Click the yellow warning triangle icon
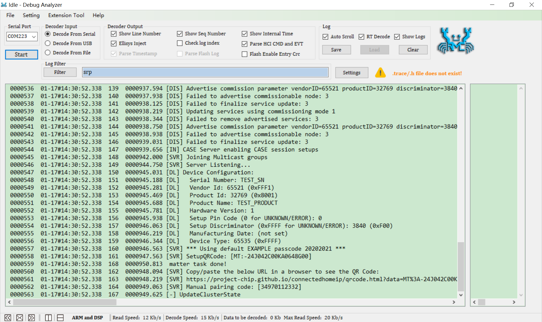 pyautogui.click(x=380, y=73)
